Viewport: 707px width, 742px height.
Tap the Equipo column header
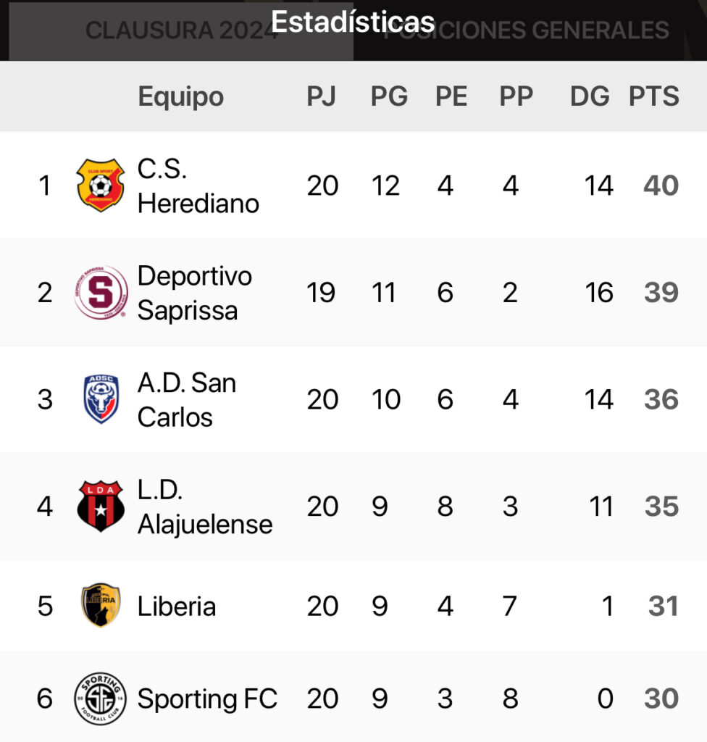coord(180,96)
